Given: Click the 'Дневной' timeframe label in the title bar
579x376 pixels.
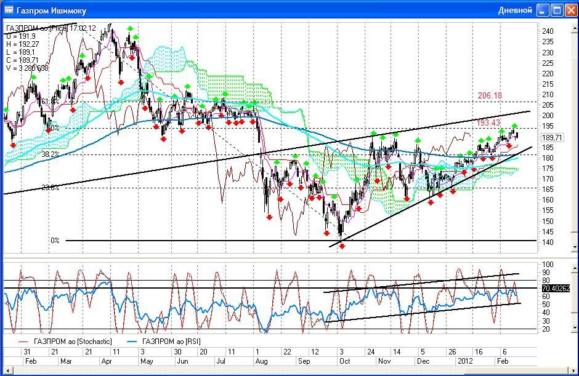Looking at the screenshot, I should pyautogui.click(x=515, y=10).
